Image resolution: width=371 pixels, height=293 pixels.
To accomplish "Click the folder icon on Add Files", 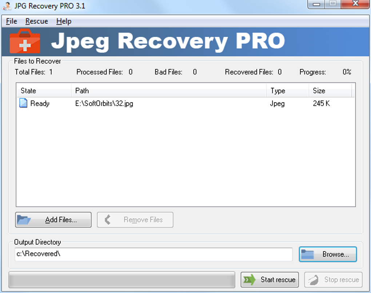I will pyautogui.click(x=24, y=220).
